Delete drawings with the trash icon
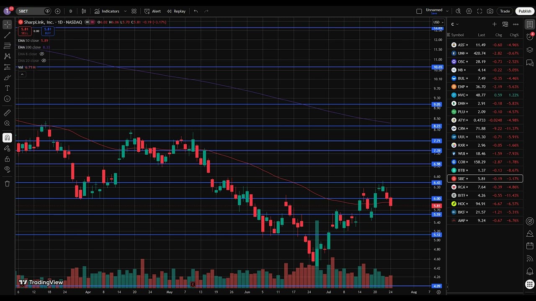This screenshot has height=301, width=536. (x=7, y=184)
